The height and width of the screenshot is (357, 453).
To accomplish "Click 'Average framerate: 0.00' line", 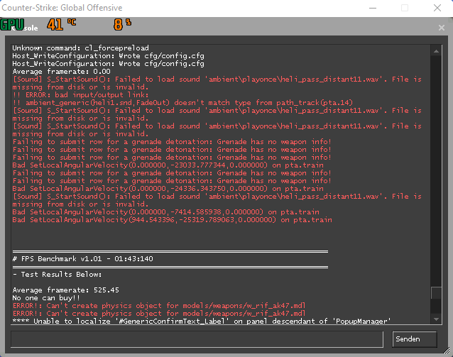I will tap(61, 72).
